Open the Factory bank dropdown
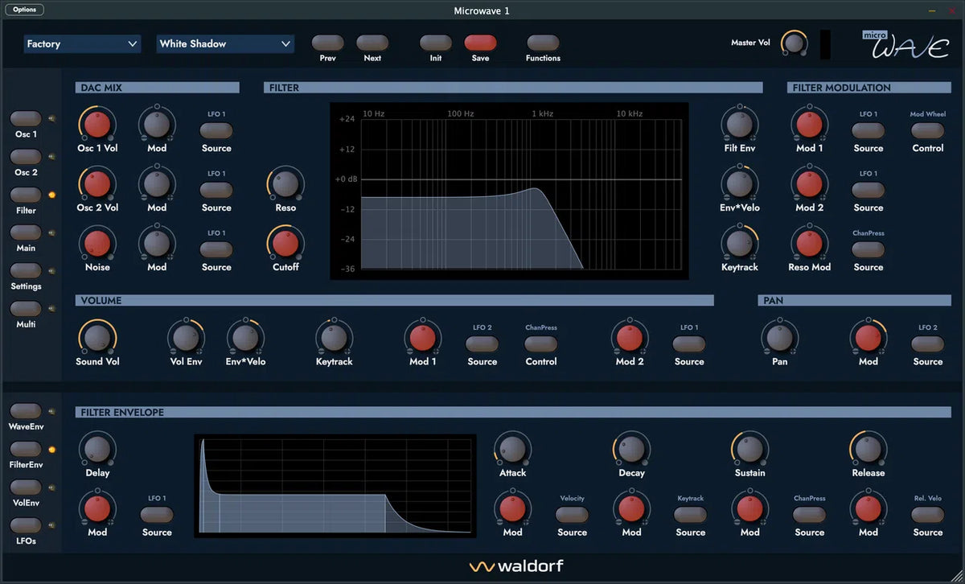The height and width of the screenshot is (584, 965). (x=82, y=44)
